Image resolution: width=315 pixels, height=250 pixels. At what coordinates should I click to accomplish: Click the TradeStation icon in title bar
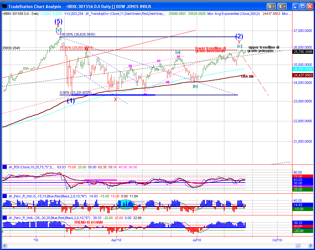click(4, 6)
